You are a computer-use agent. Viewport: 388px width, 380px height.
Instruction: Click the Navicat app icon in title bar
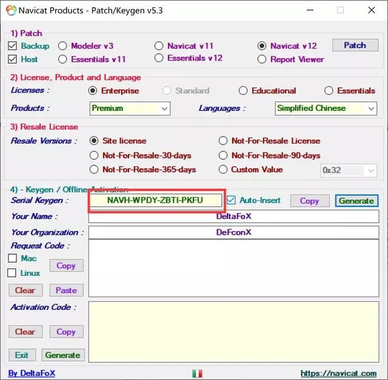pyautogui.click(x=11, y=10)
